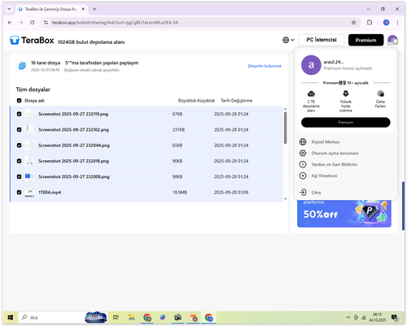The image size is (407, 326).
Task: Uncheck the 1TERA.mp4 checkbox
Action: click(19, 192)
